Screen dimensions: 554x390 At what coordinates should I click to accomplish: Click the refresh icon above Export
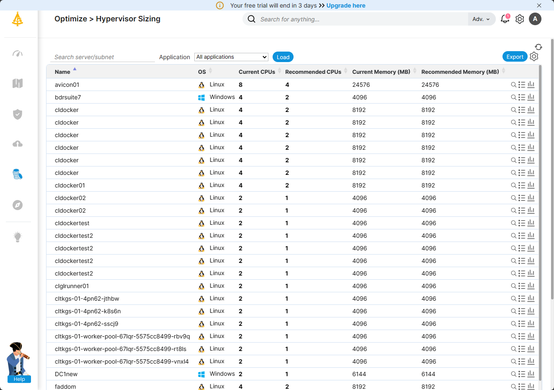(x=539, y=47)
